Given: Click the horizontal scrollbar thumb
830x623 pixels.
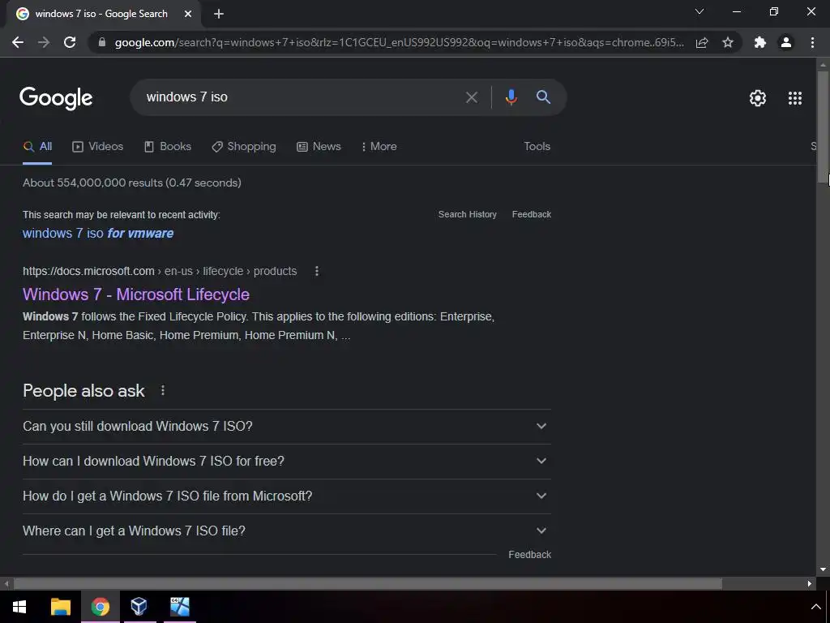Looking at the screenshot, I should (368, 584).
